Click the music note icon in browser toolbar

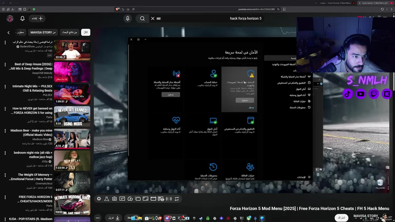[8, 9]
